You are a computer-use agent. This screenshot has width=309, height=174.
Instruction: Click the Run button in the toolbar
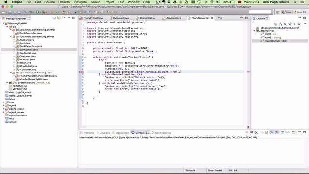[37, 12]
